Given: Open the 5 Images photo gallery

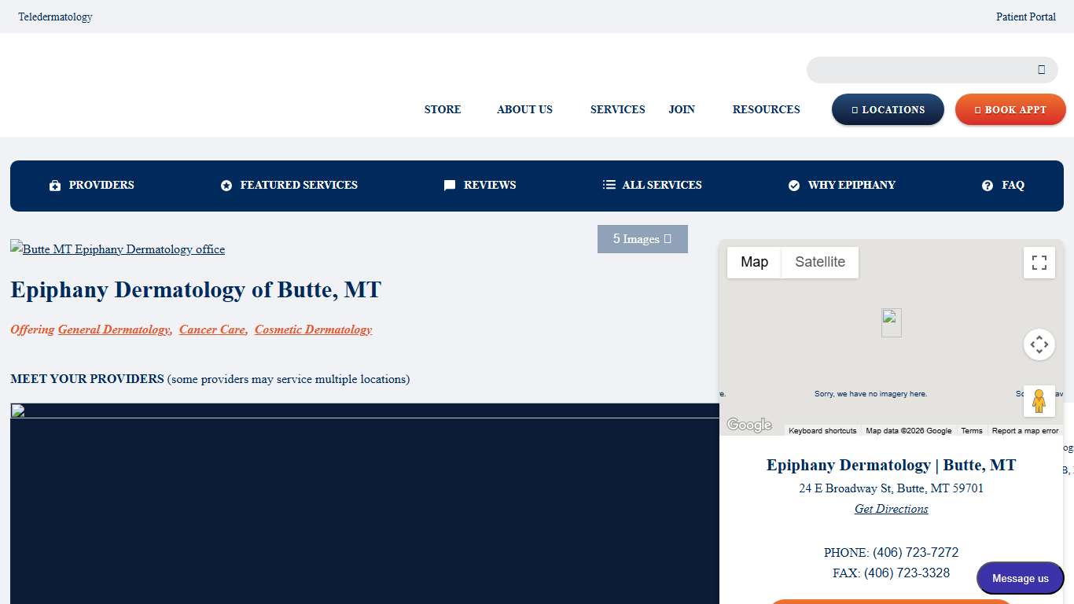Looking at the screenshot, I should tap(642, 238).
